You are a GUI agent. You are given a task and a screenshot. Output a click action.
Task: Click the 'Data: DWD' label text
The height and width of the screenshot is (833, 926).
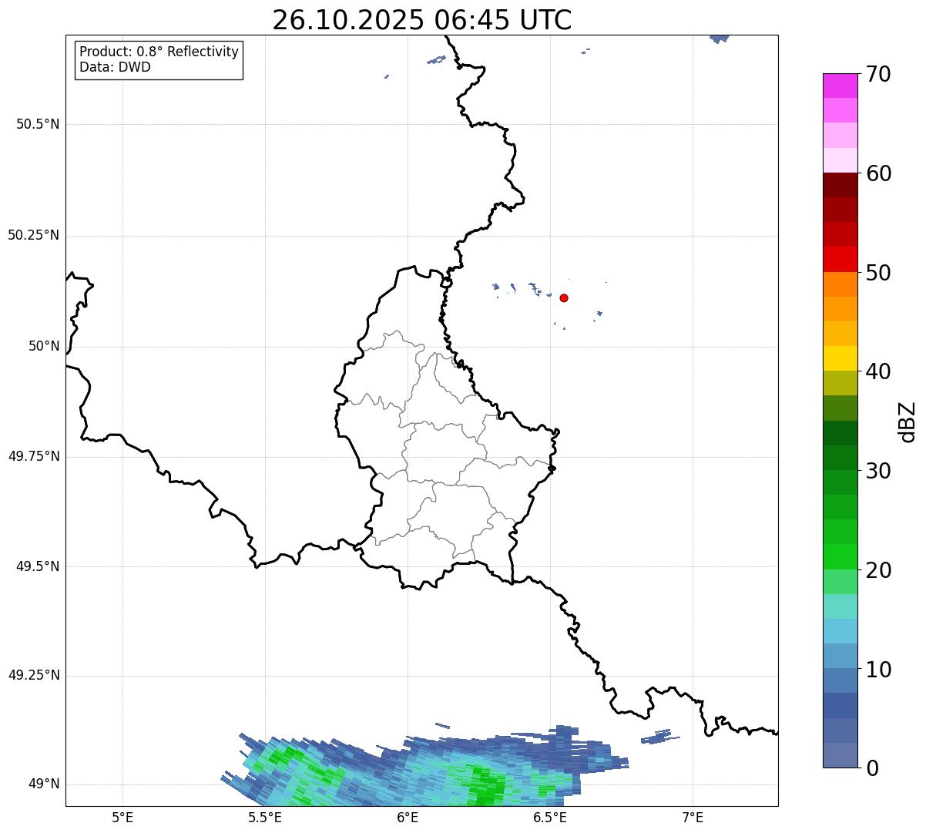point(115,67)
